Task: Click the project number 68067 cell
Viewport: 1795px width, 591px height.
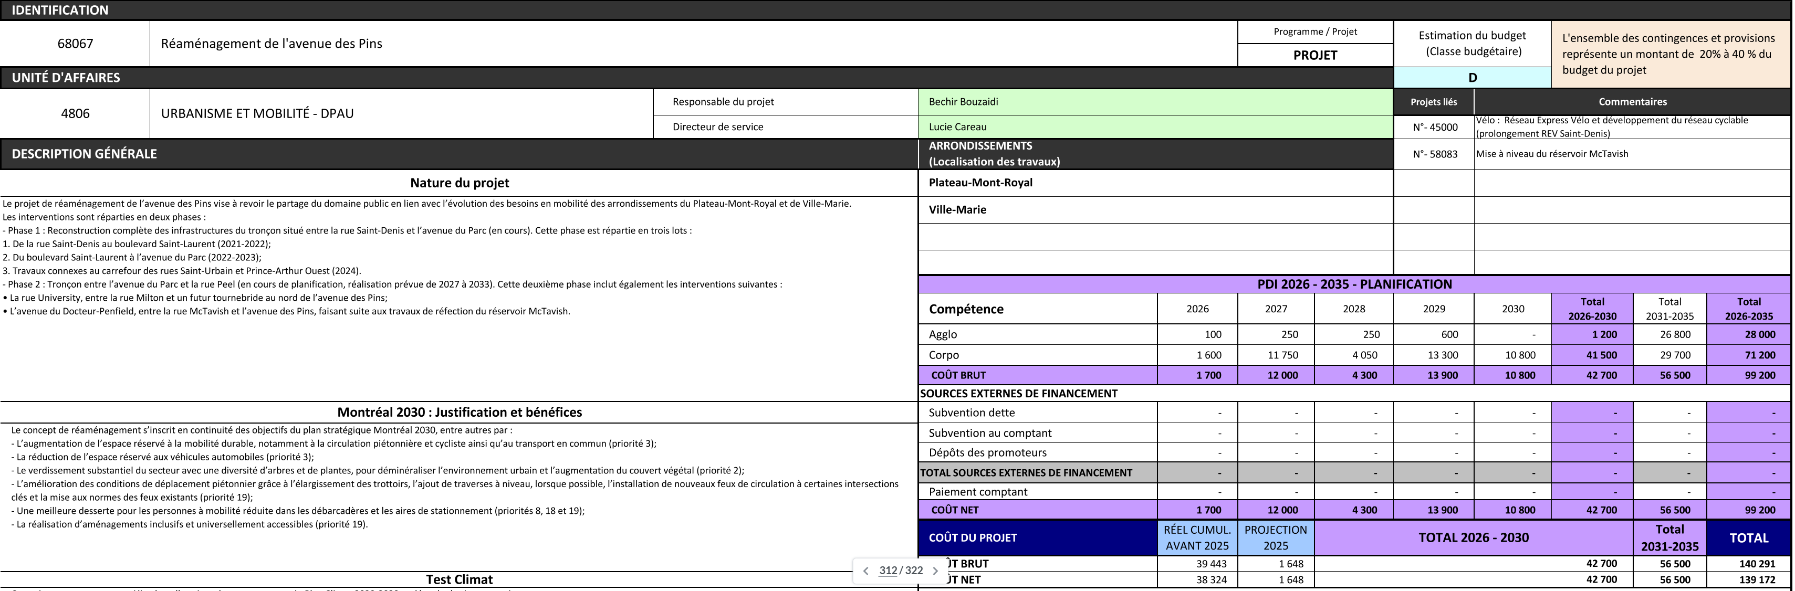Action: tap(75, 44)
